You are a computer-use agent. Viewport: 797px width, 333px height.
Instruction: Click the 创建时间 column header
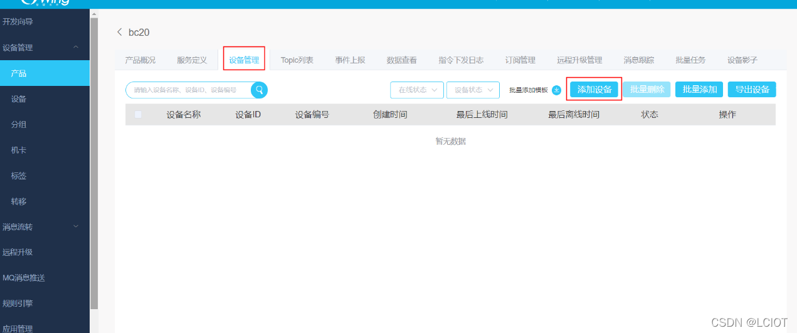tap(390, 115)
